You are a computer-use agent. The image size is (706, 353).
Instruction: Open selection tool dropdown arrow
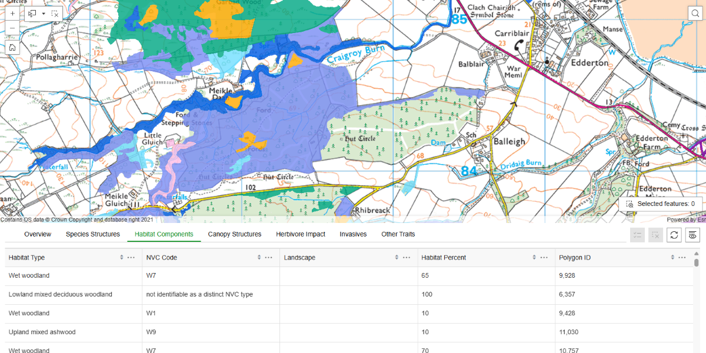pyautogui.click(x=44, y=13)
